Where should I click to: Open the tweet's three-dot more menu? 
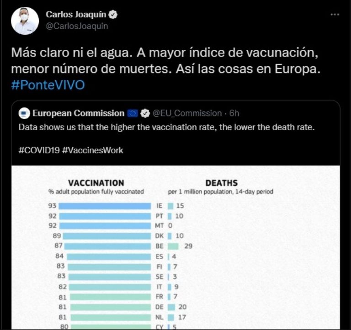pos(335,15)
